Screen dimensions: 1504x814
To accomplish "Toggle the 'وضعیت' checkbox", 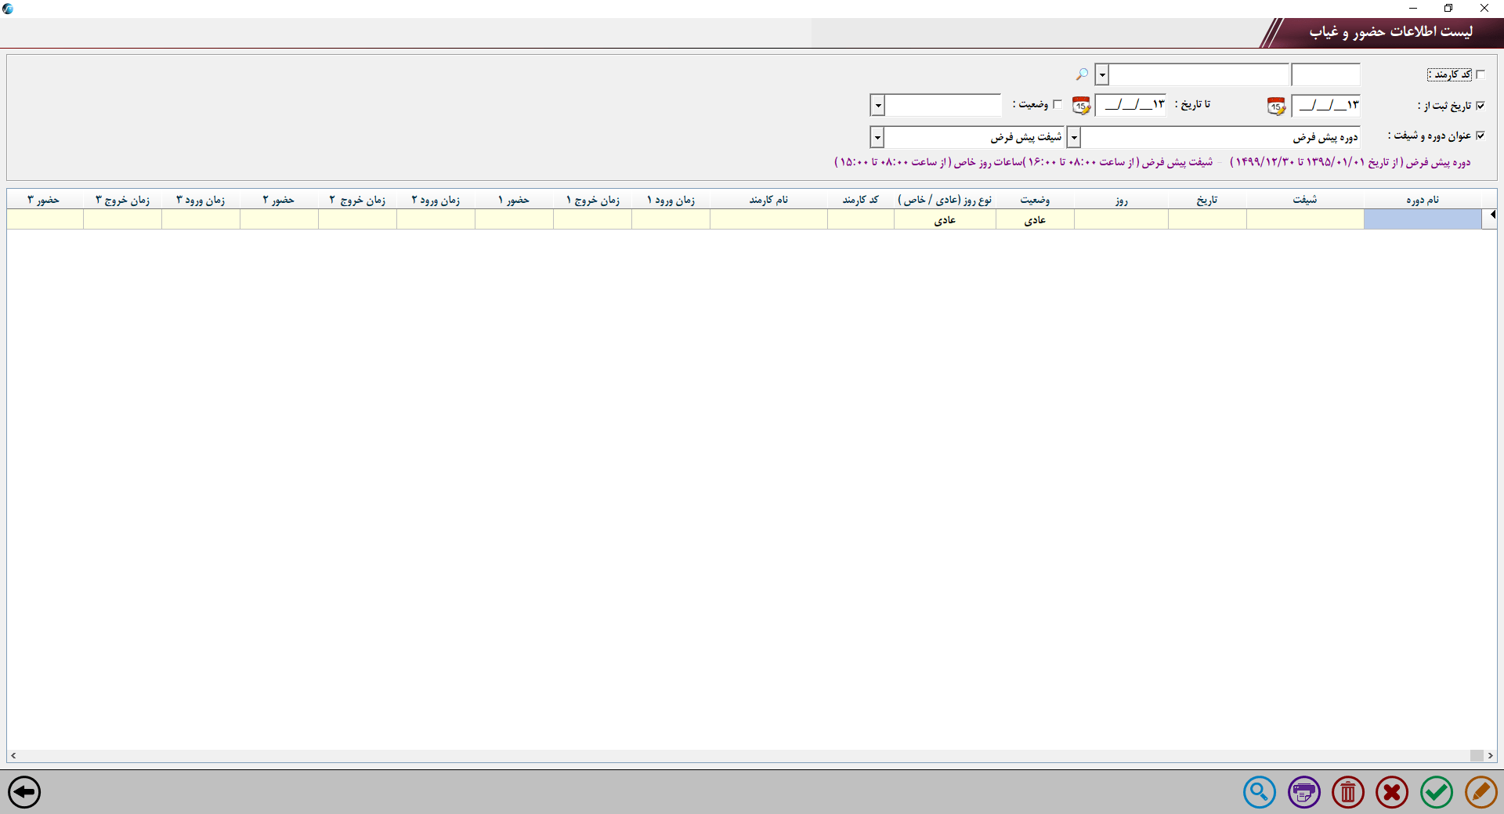I will [1057, 104].
